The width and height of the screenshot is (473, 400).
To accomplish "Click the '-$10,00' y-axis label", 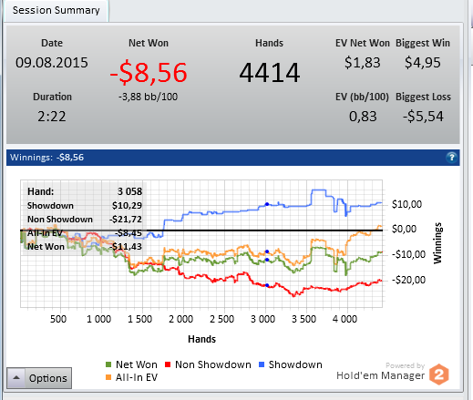I will pyautogui.click(x=408, y=254).
